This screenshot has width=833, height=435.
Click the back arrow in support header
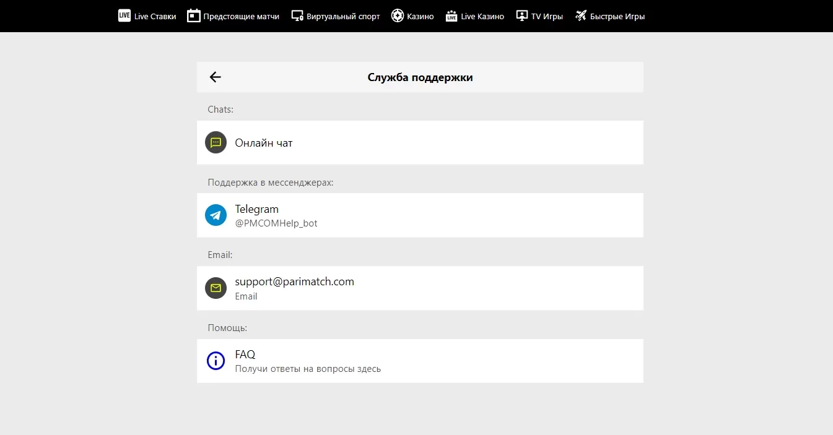215,77
